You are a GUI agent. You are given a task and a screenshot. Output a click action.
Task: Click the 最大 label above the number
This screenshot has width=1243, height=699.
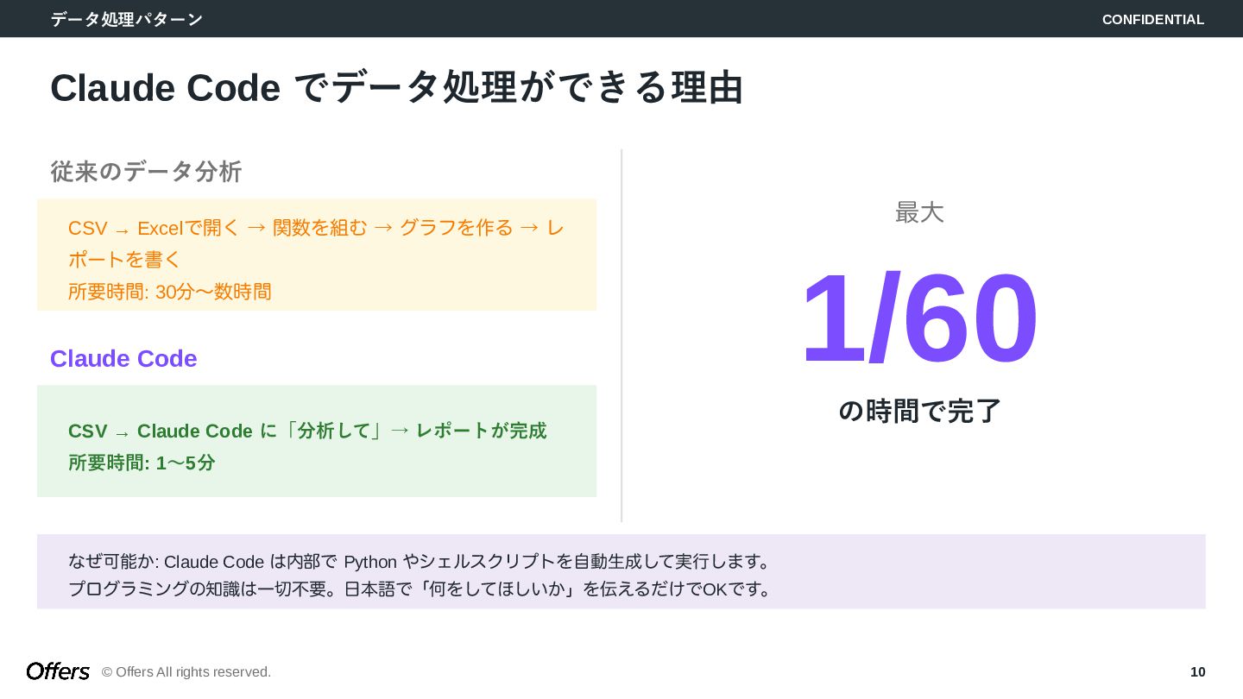point(919,212)
